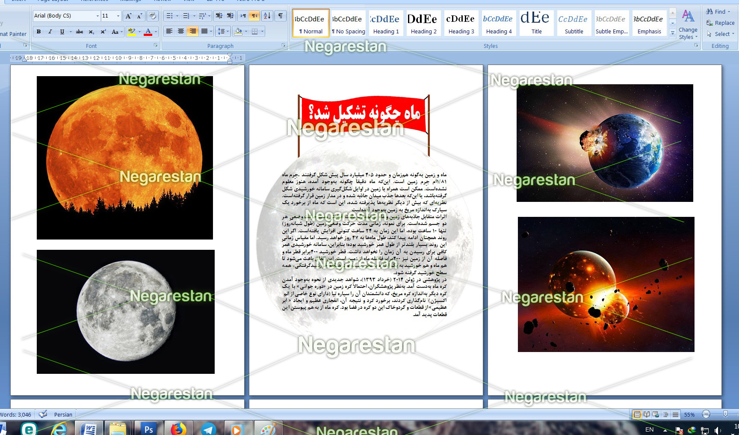Switch to left-to-right text direction
Image resolution: width=739 pixels, height=435 pixels.
[x=243, y=16]
